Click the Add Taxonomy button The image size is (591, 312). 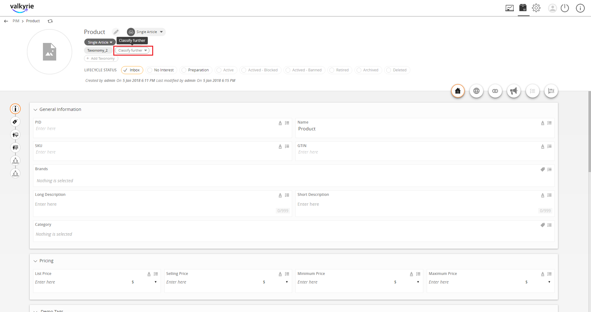tap(101, 58)
